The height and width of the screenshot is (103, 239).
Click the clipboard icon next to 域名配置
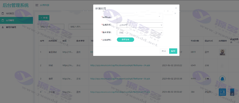point(3,13)
